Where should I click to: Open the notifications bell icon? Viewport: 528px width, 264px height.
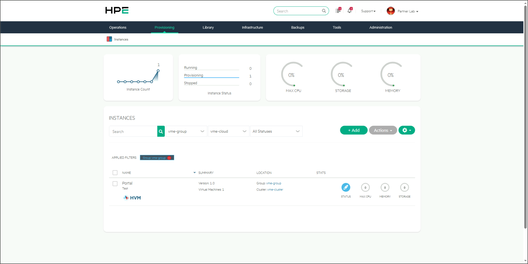(x=350, y=11)
